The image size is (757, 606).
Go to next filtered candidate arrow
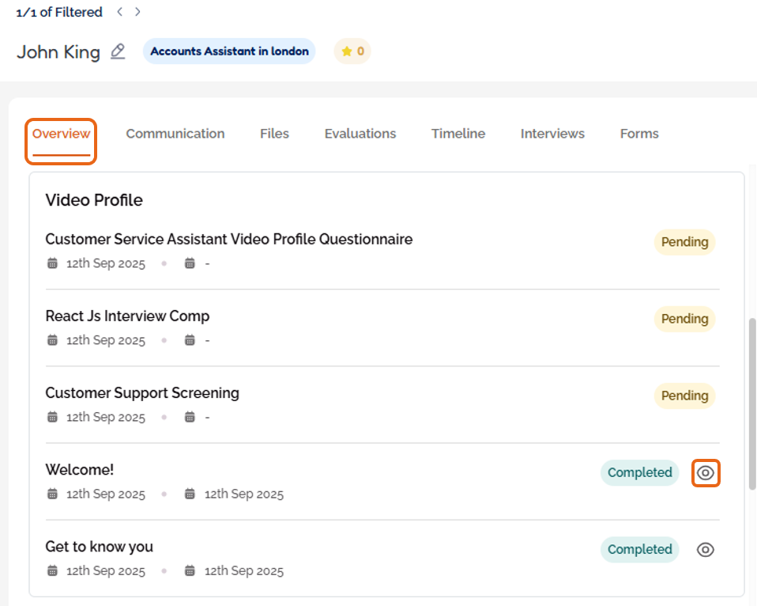click(x=138, y=12)
